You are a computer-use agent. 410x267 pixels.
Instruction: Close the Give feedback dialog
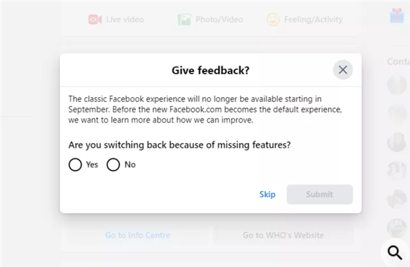342,70
